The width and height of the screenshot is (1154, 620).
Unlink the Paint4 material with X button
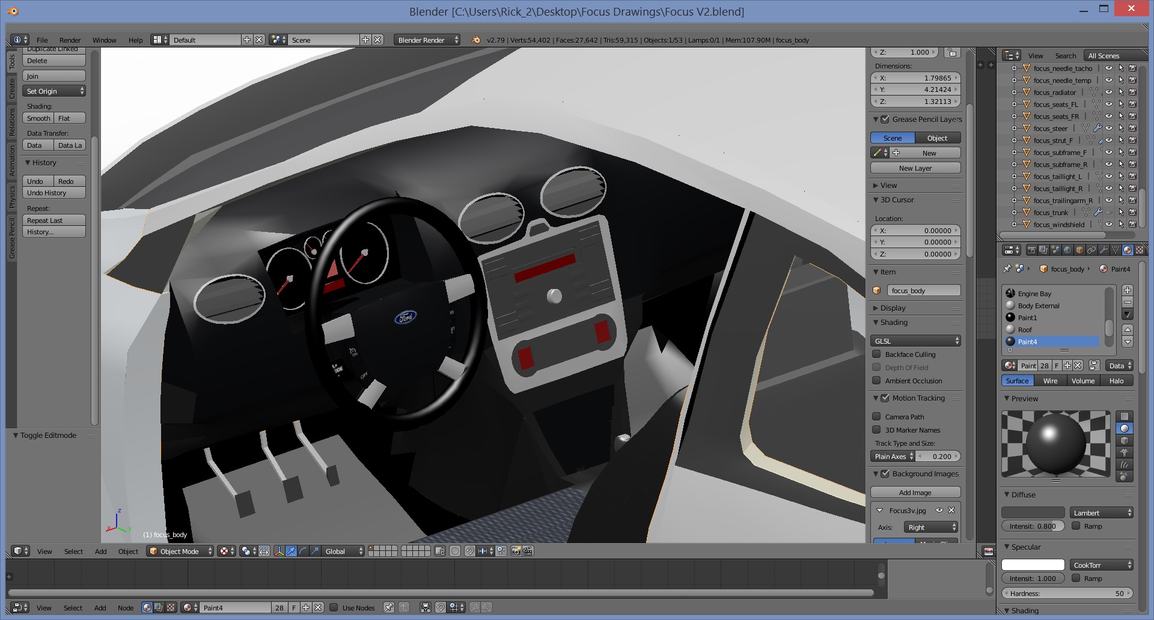[x=1078, y=365]
